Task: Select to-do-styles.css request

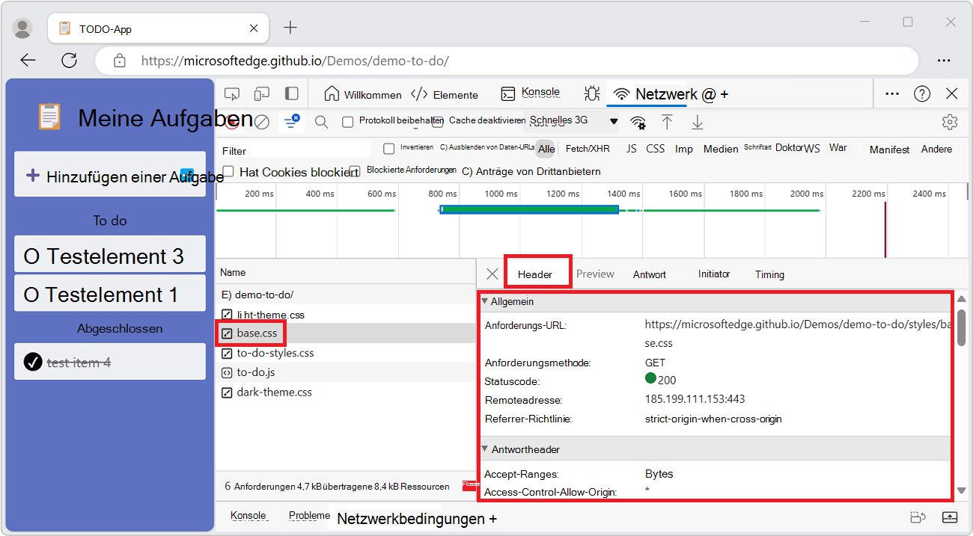Action: pos(345,353)
